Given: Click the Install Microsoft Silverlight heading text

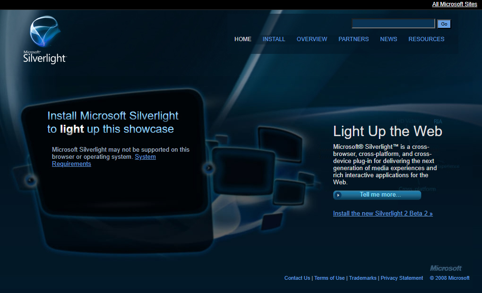Looking at the screenshot, I should (113, 122).
